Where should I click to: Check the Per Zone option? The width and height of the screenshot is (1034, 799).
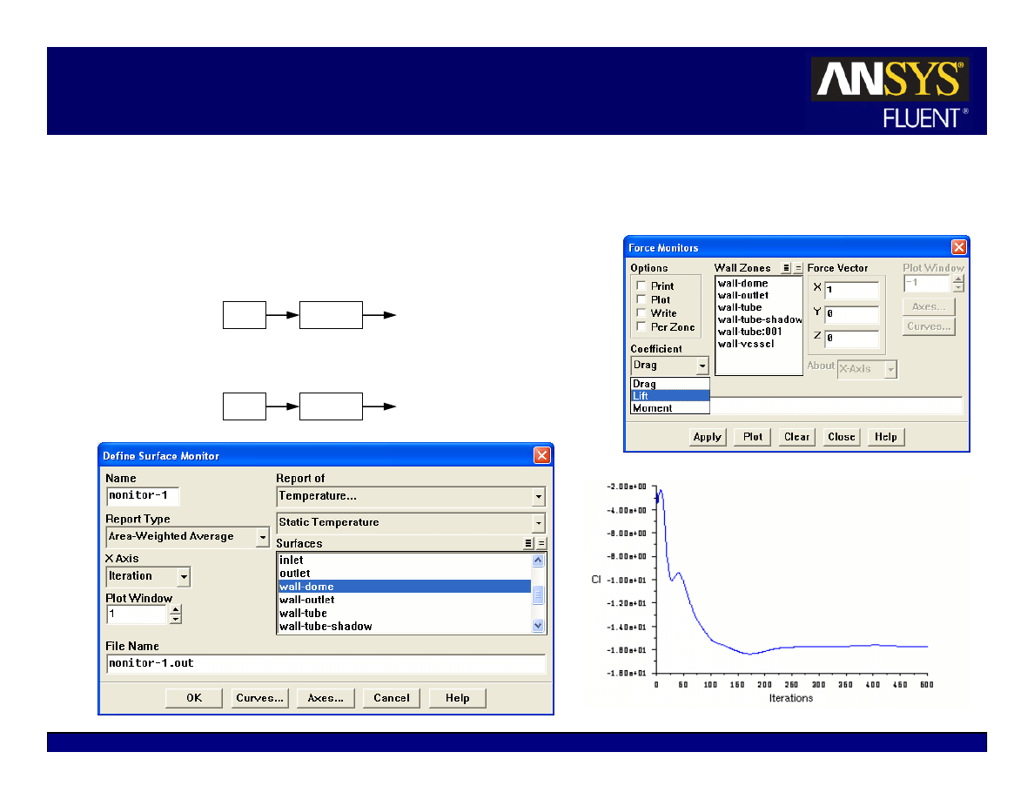click(641, 327)
